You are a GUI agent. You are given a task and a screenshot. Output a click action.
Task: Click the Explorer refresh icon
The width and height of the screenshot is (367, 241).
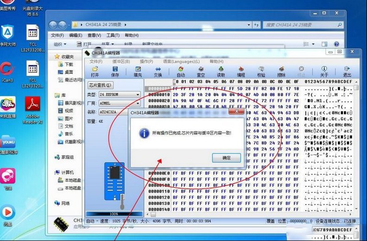[x=256, y=25]
